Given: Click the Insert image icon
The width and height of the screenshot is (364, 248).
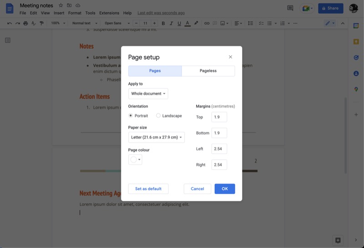Looking at the screenshot, I should pos(222,23).
